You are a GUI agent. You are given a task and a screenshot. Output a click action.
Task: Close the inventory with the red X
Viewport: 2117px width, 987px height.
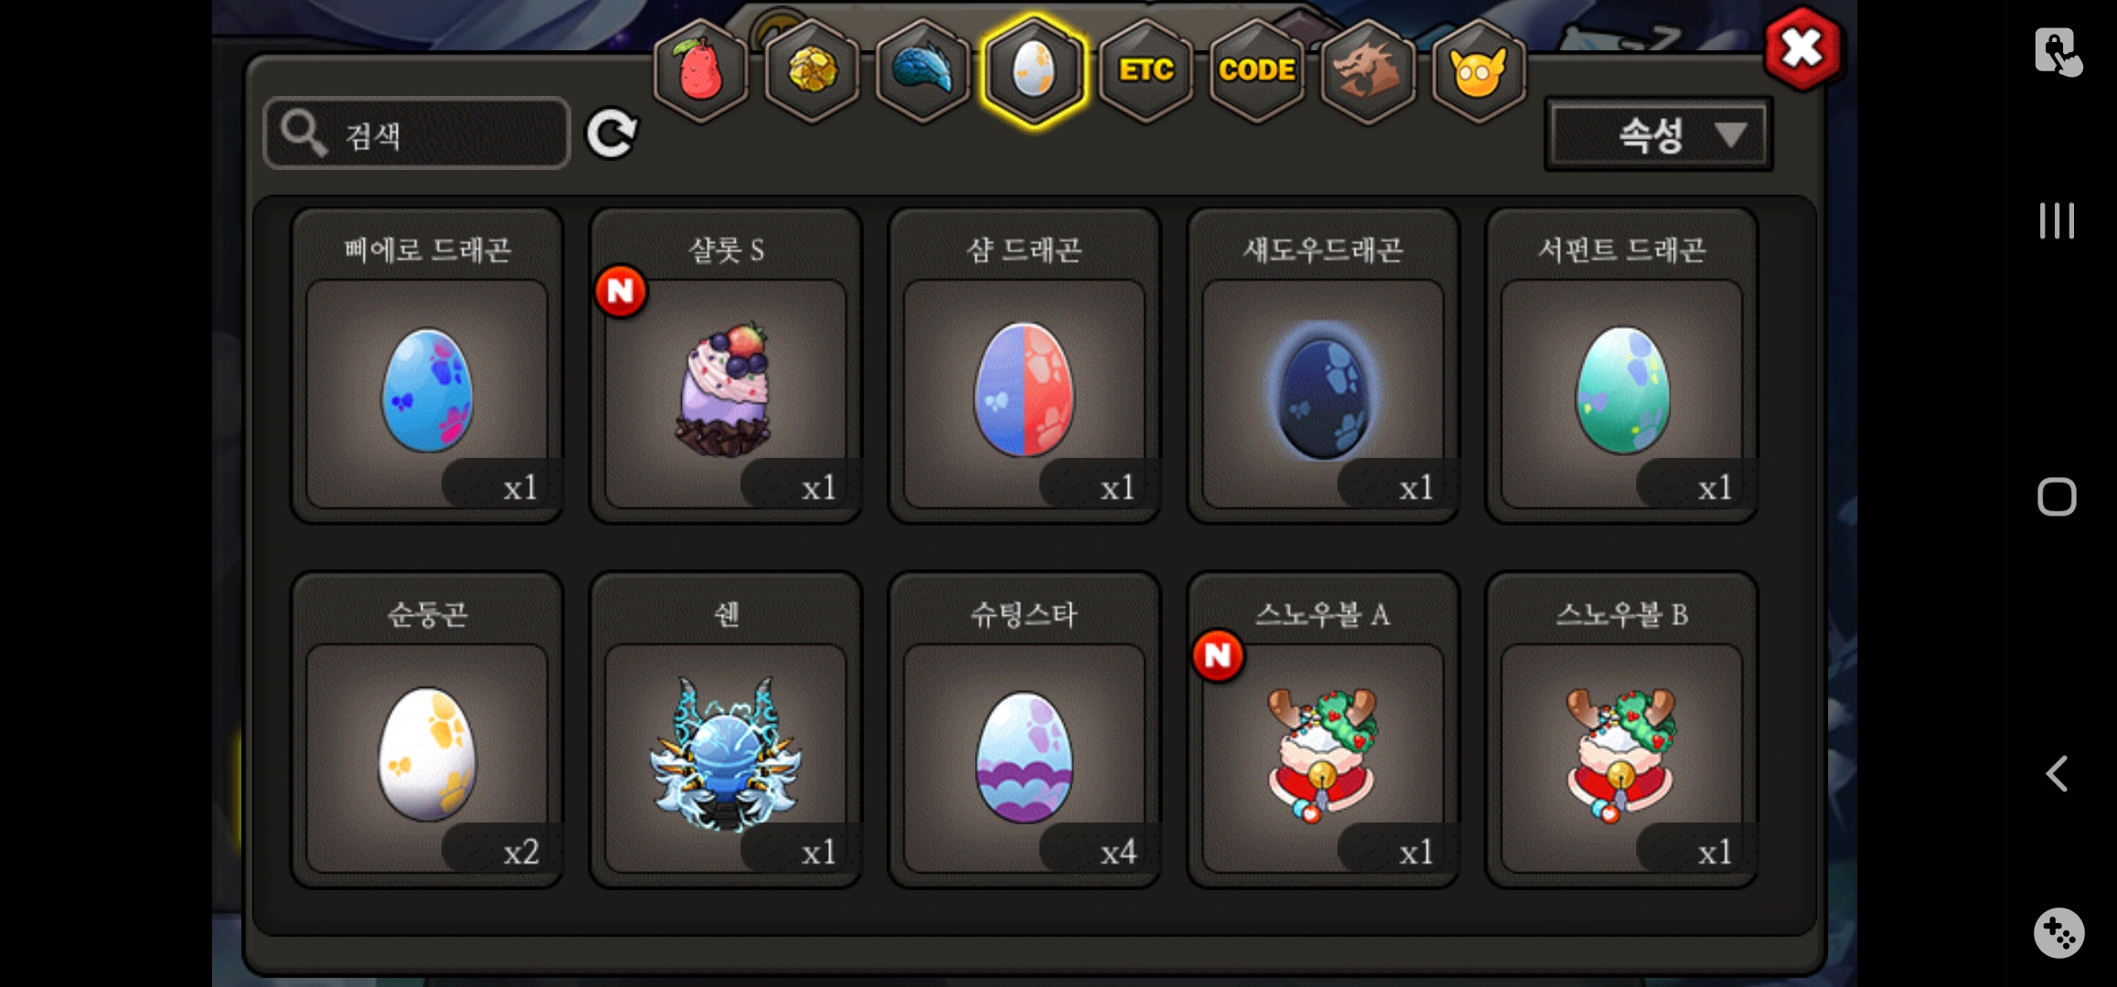coord(1802,48)
